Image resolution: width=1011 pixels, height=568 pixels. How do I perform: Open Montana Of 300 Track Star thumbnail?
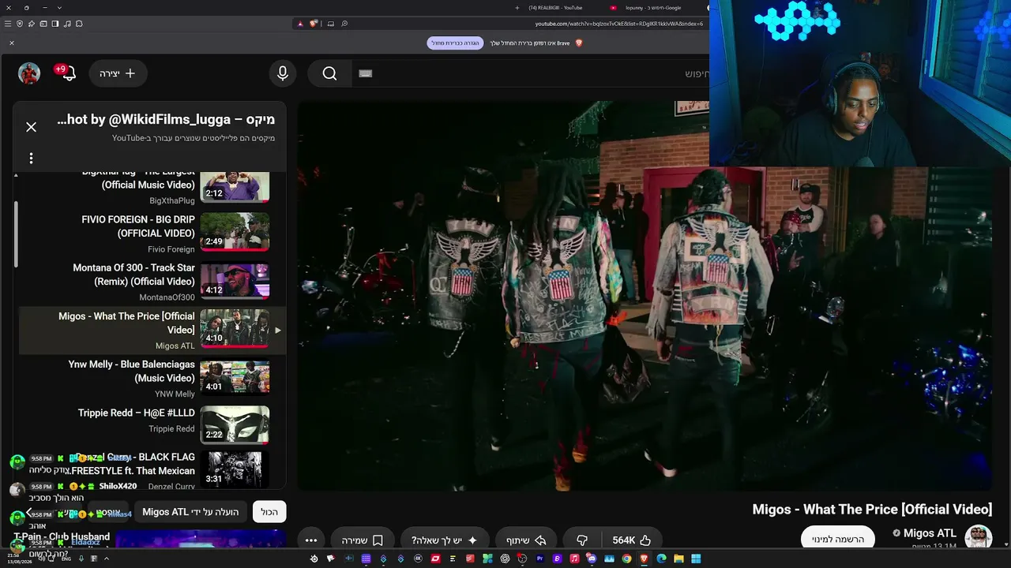click(x=235, y=281)
